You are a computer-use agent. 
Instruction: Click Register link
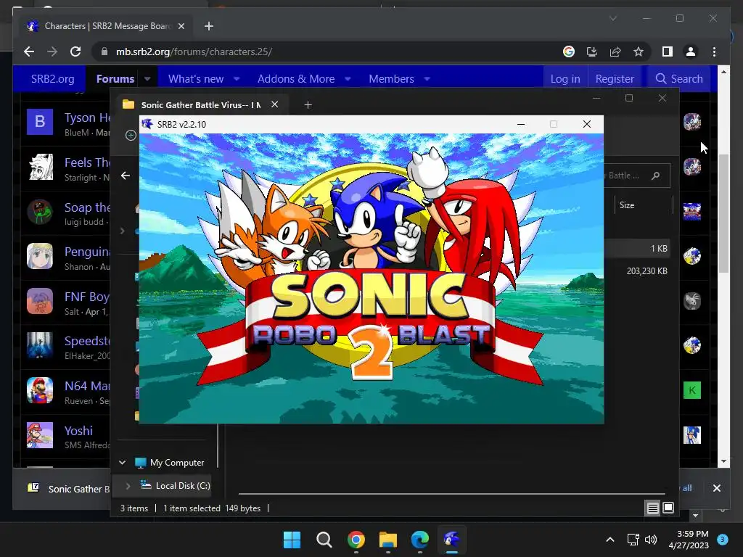click(x=615, y=78)
